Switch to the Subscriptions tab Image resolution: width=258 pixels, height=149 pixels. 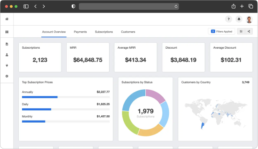pos(104,32)
